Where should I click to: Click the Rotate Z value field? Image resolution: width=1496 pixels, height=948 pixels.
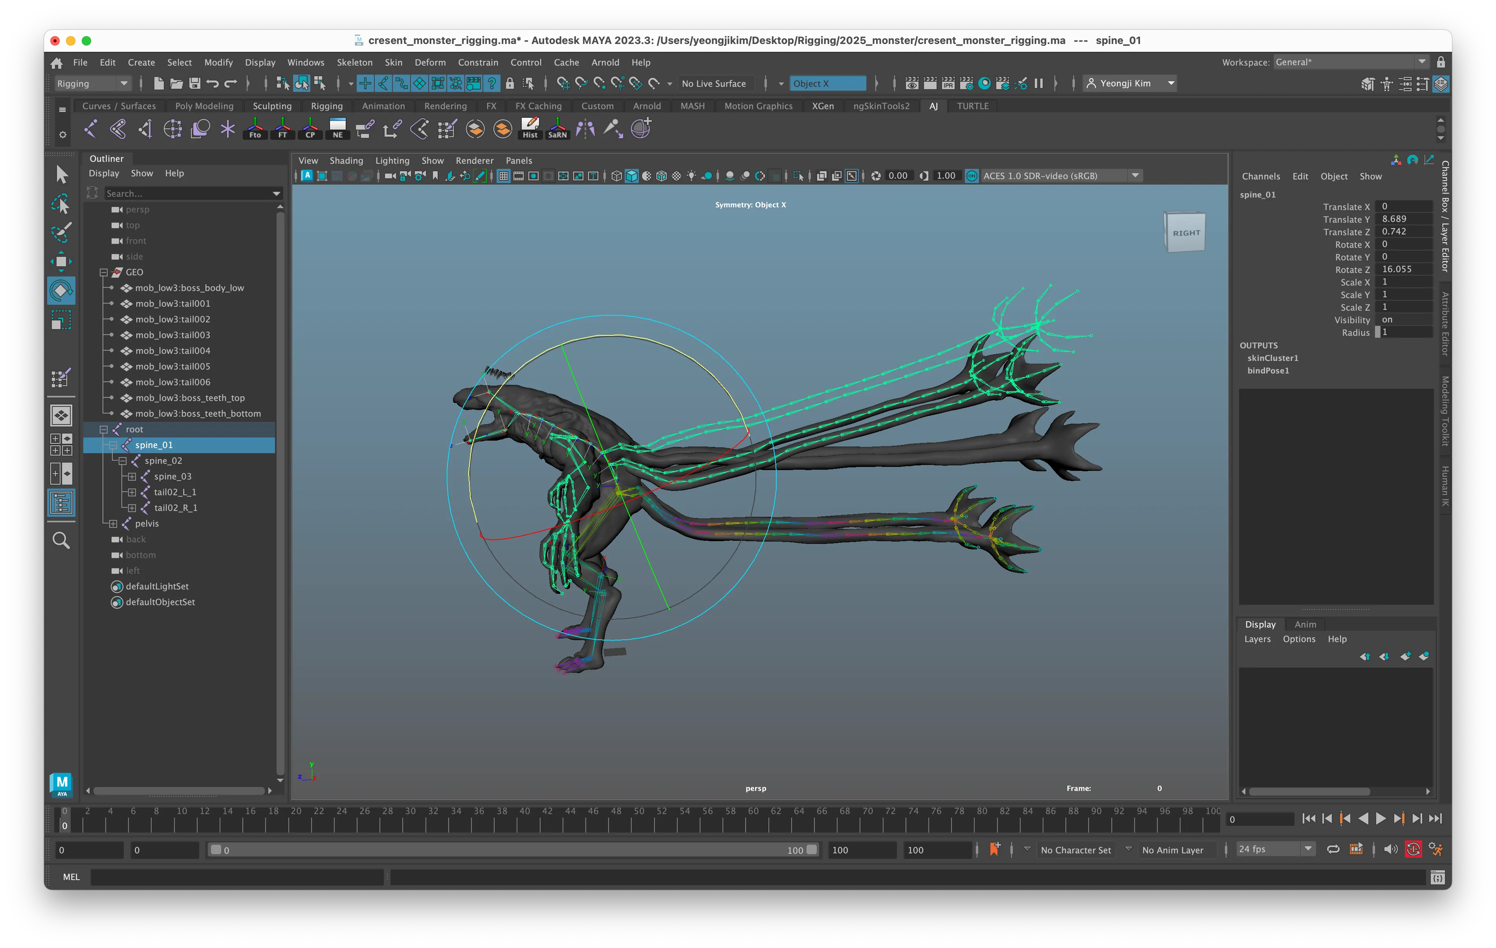1403,269
